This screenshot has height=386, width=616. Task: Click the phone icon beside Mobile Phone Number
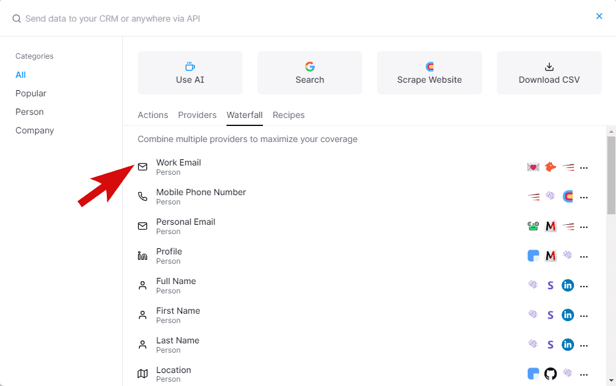[x=143, y=196]
